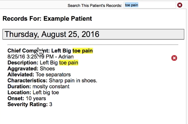This screenshot has height=124, width=188.
Task: Click the Location: Left big toe line
Action: (33, 92)
